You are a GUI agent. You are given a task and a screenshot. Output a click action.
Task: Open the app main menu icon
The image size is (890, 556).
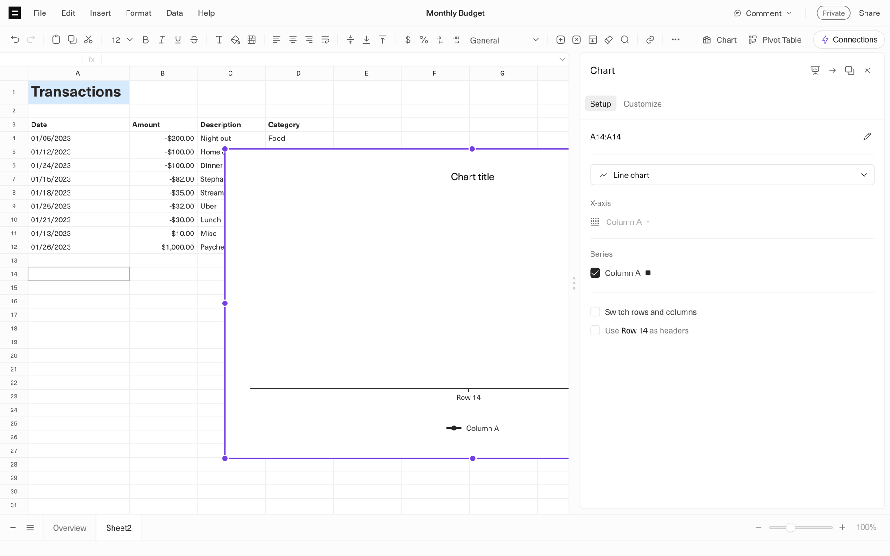coord(15,13)
